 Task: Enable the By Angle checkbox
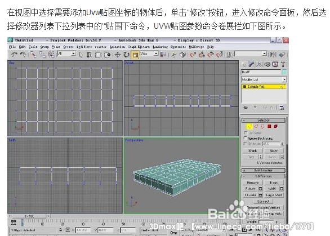[245, 144]
